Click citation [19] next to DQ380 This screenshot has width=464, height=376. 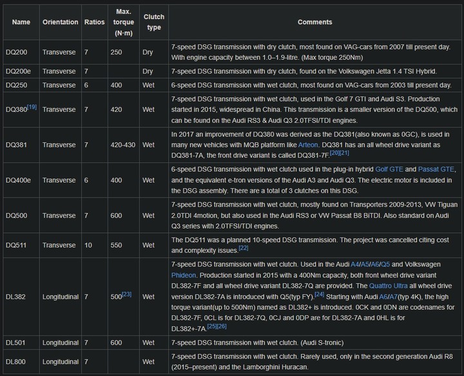click(x=32, y=107)
